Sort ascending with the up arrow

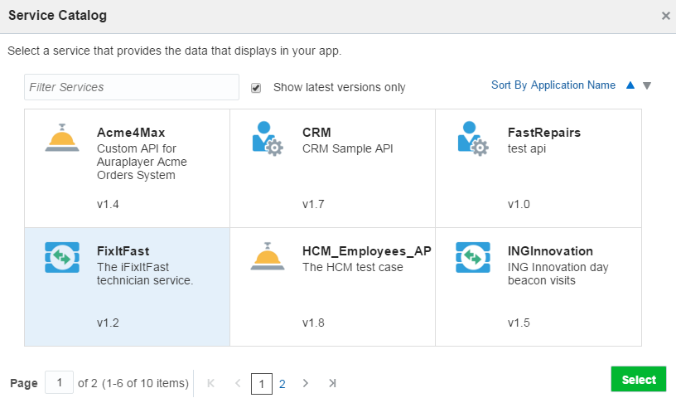630,85
